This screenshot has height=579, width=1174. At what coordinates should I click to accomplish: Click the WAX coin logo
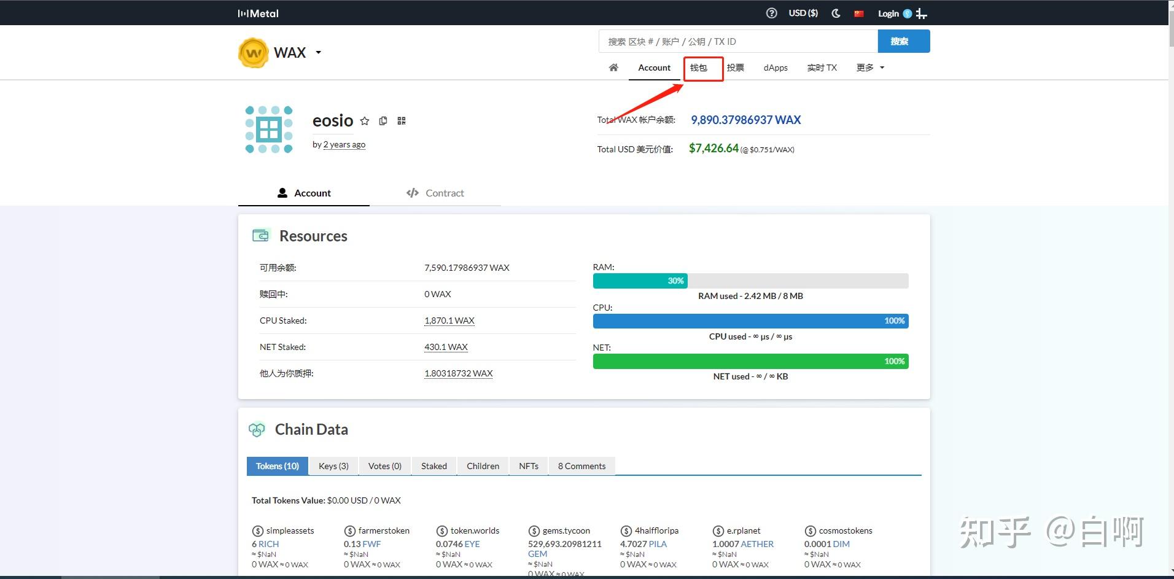pyautogui.click(x=254, y=53)
